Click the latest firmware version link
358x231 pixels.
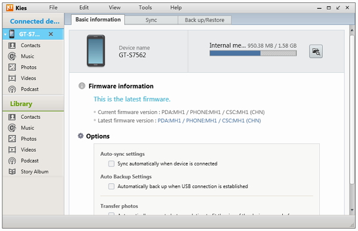[209, 121]
